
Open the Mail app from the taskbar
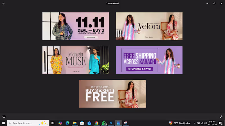[89, 123]
